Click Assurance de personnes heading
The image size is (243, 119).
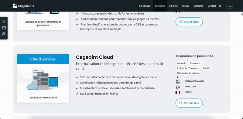pos(194,56)
